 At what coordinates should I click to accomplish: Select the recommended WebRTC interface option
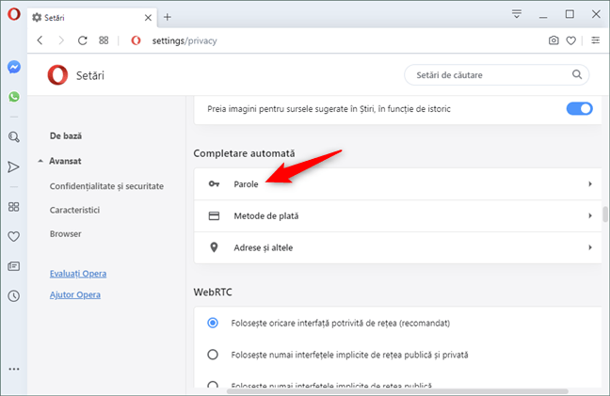click(213, 323)
